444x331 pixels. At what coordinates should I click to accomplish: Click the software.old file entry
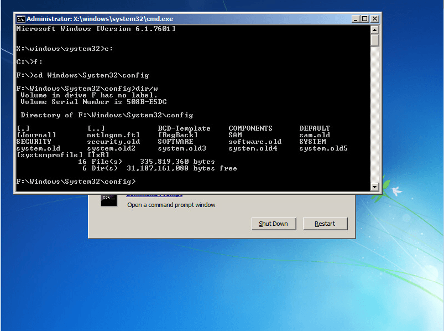(255, 142)
